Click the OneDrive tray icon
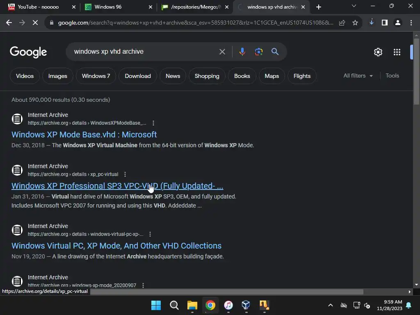 344,305
